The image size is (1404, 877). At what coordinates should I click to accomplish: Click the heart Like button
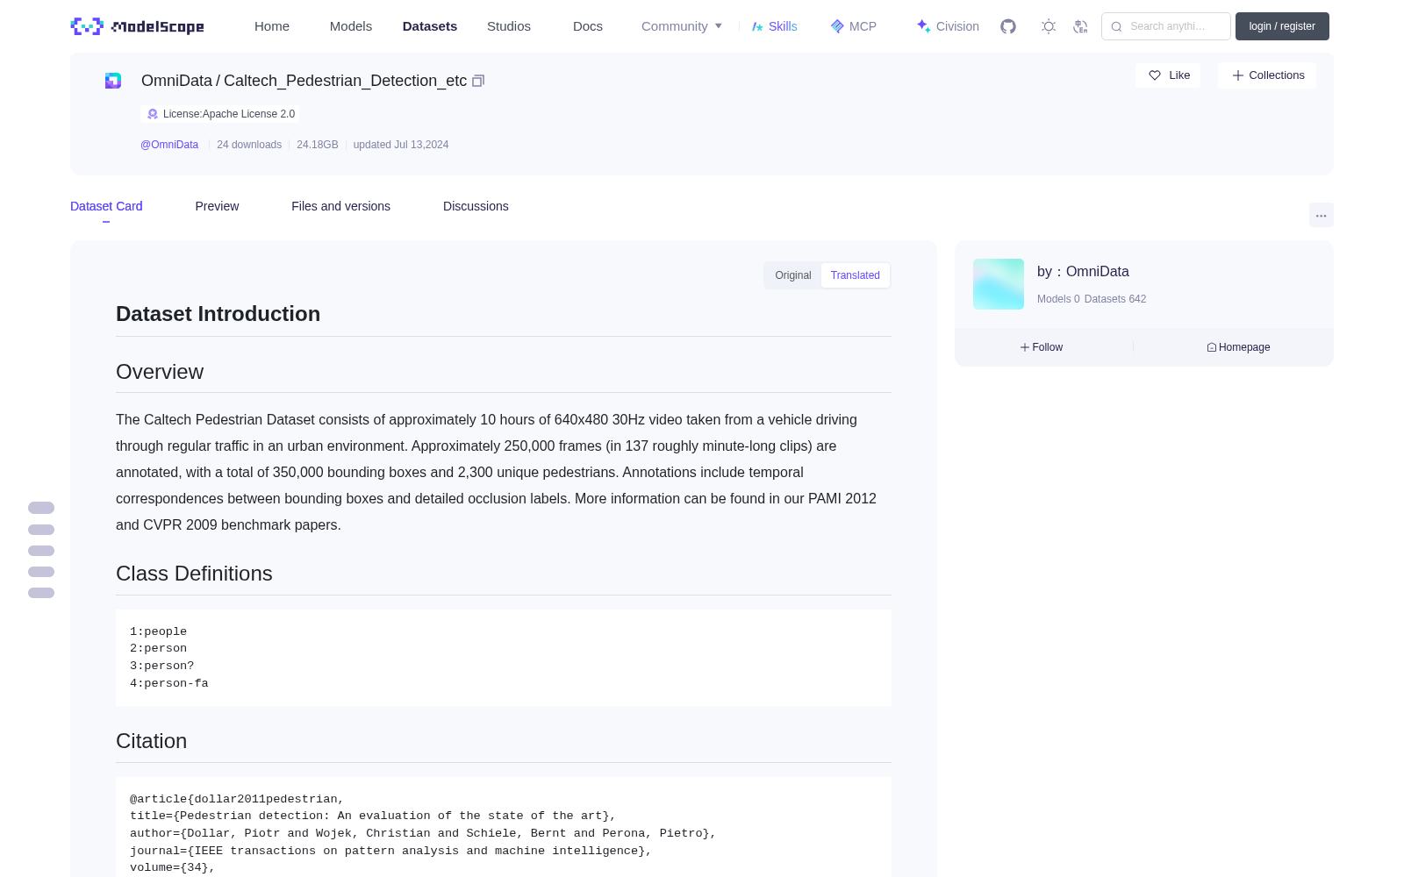[x=1168, y=75]
